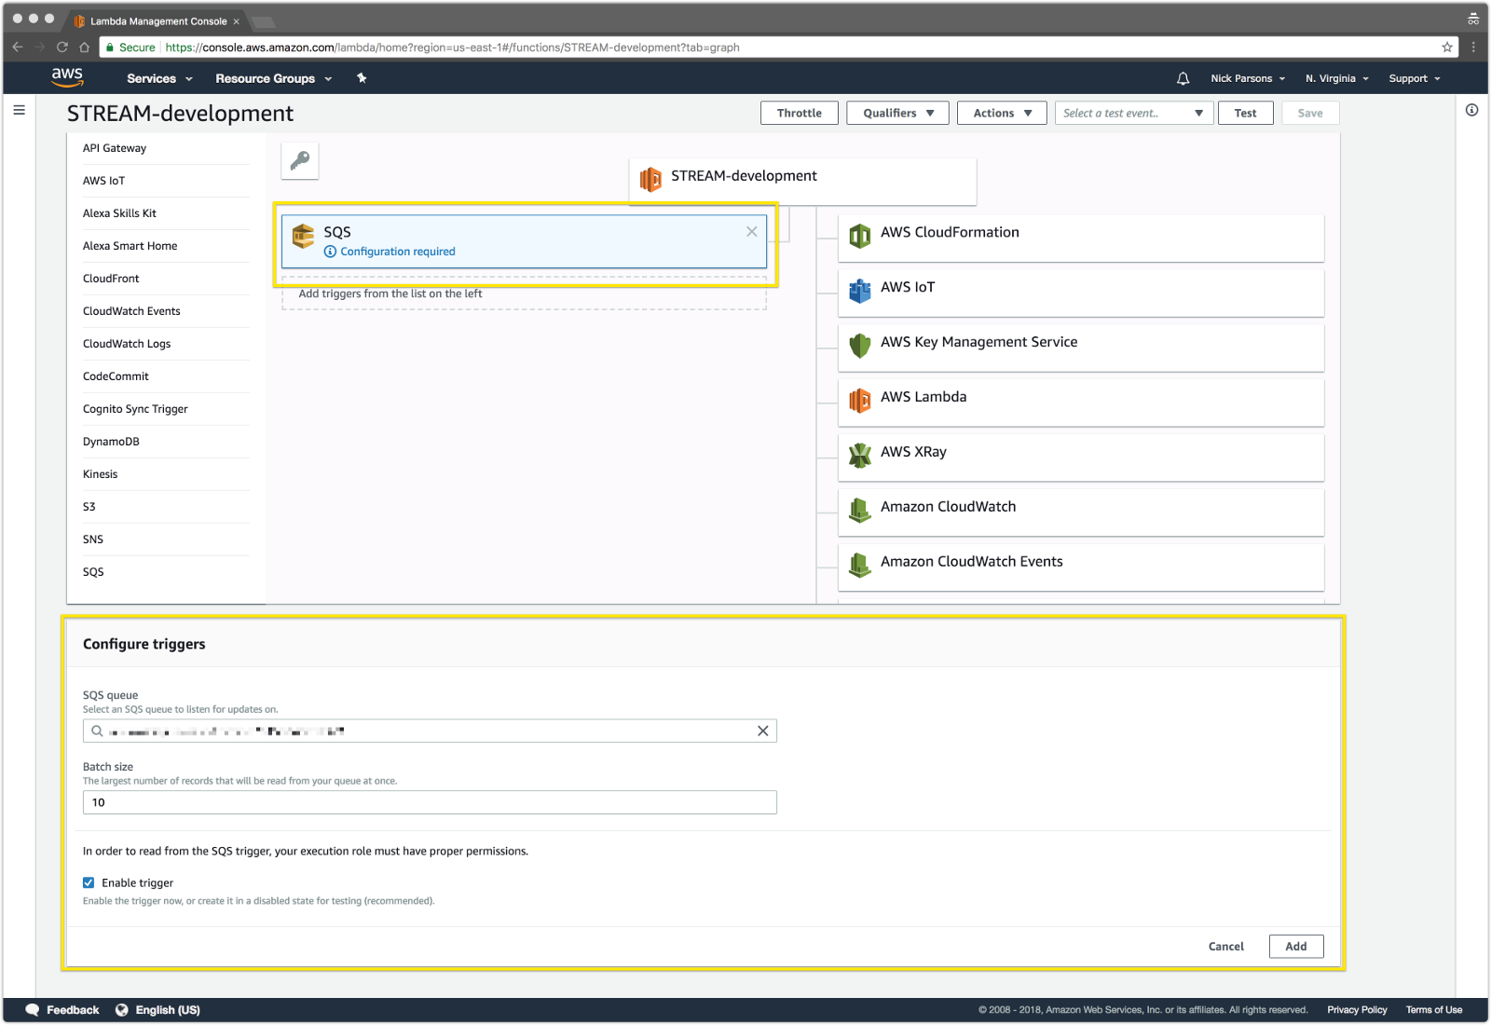Open the hamburger side navigation menu
1491x1025 pixels.
point(19,110)
